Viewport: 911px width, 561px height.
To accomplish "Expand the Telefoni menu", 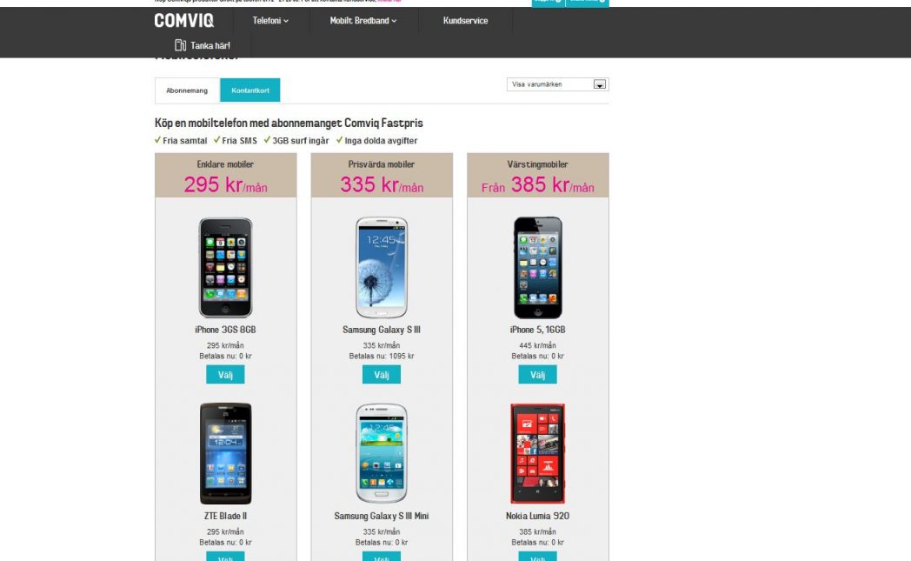I will [x=270, y=21].
